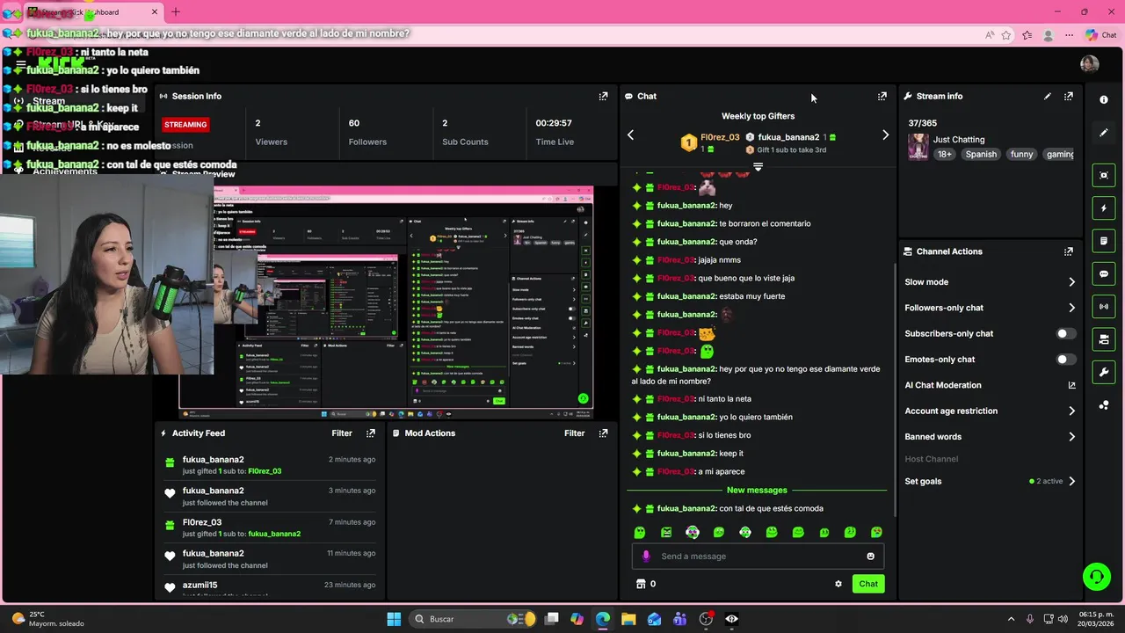Go to previous Weekly top Gifters slide

click(630, 135)
